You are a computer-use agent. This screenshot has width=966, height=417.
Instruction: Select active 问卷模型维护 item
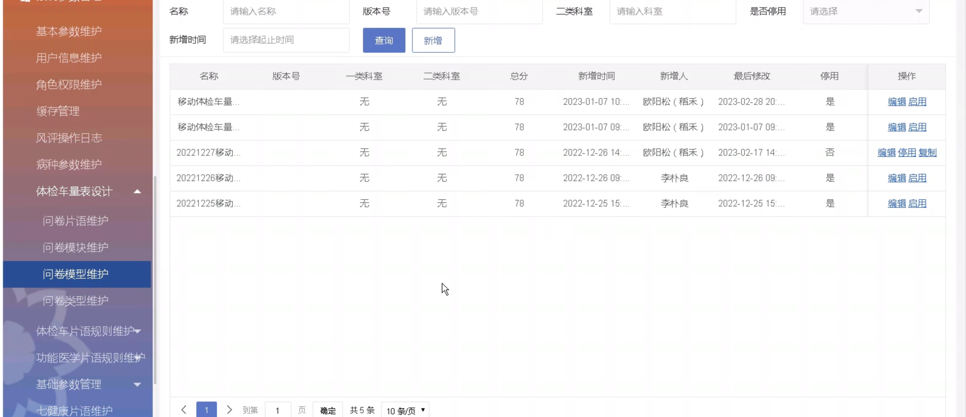tap(77, 274)
